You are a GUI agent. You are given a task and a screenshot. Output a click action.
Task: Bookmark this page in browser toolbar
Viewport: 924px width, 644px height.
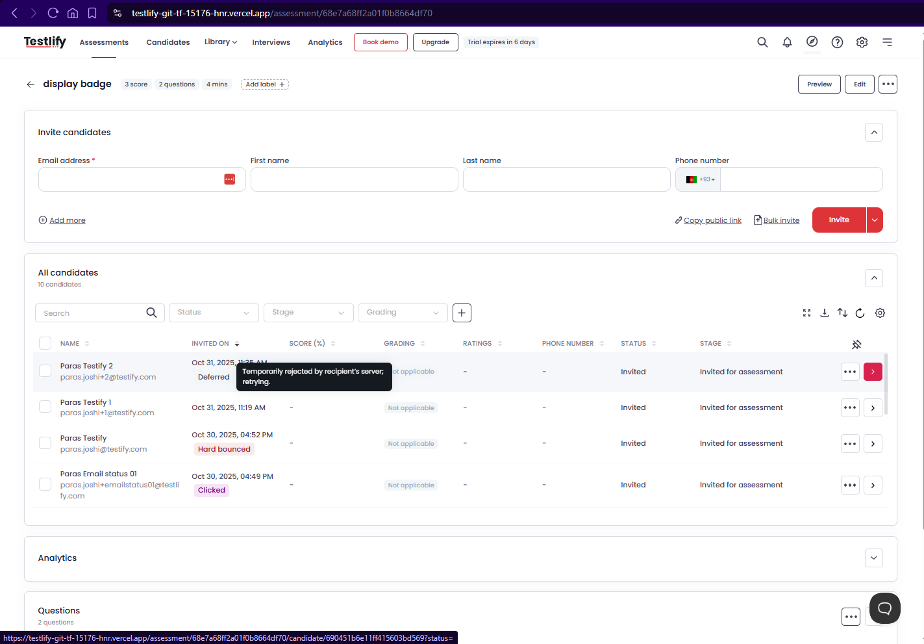pyautogui.click(x=92, y=13)
